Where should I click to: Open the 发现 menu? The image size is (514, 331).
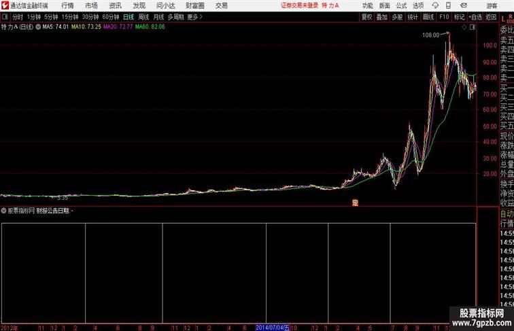139,5
